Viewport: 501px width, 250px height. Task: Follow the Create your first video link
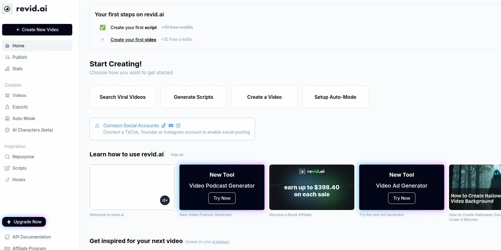(x=133, y=40)
